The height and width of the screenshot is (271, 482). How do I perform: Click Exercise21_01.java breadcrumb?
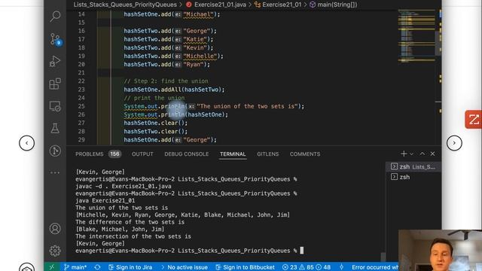[216, 5]
